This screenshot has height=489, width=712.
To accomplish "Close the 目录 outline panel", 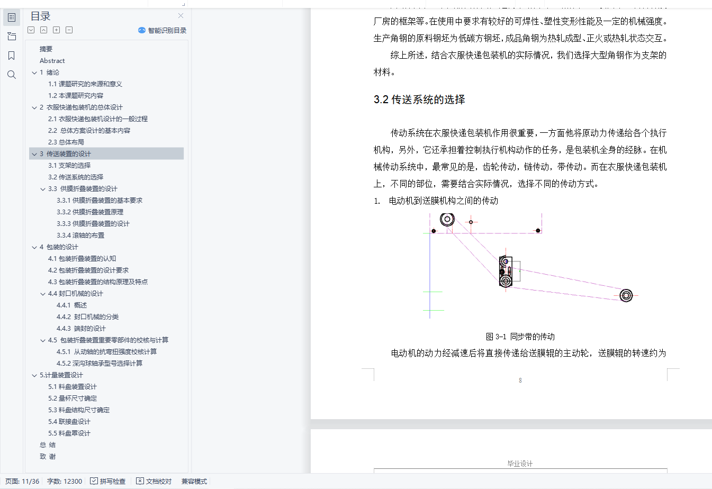I will pos(181,16).
